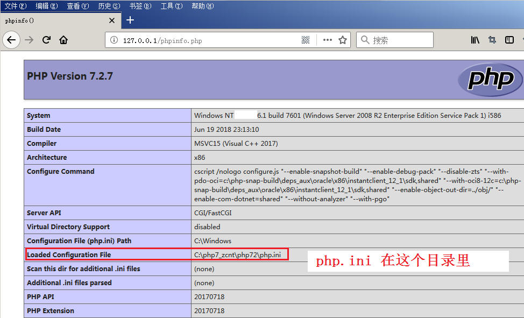
Task: Click the PHP logo image
Action: [490, 80]
